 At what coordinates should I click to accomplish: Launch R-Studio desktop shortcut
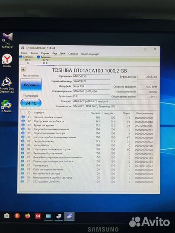tap(6, 106)
